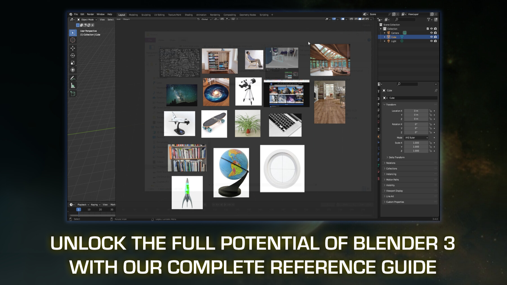Collapse the Collection in the outliner
507x285 pixels.
pos(381,29)
